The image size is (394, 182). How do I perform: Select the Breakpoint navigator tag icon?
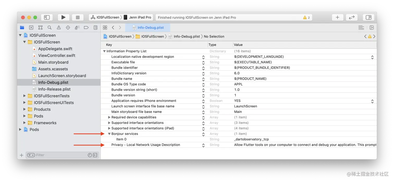86,27
